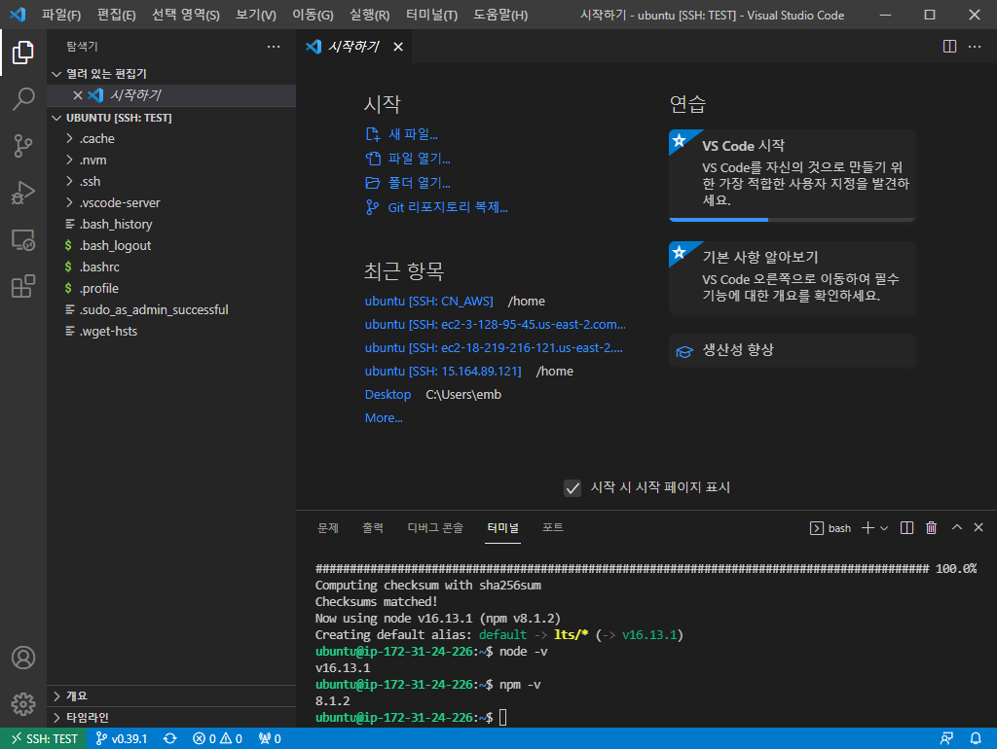Screen dimensions: 997x749
Task: Open the 보기(V) menu
Action: click(256, 15)
